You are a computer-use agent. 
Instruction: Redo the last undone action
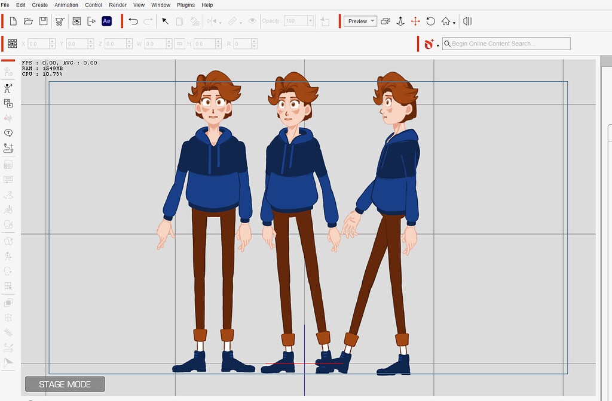click(148, 21)
